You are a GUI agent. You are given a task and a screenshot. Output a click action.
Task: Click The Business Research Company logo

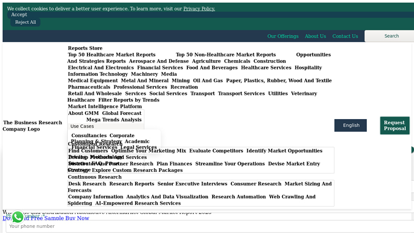coord(33,126)
